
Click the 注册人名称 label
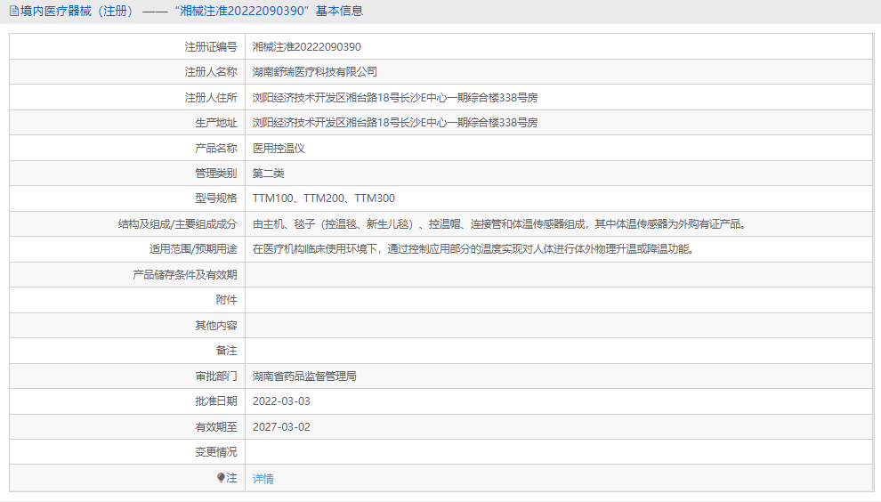click(x=211, y=72)
